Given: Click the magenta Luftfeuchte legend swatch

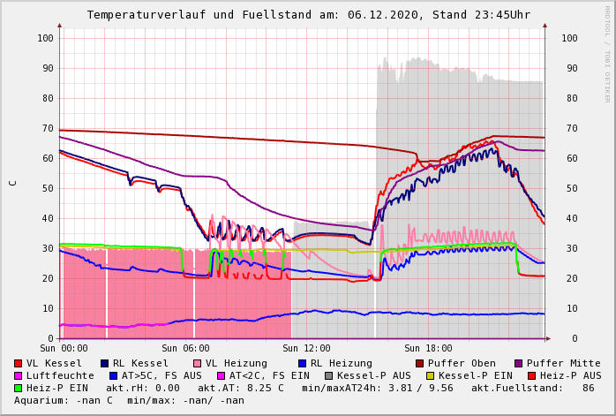Looking at the screenshot, I should click(18, 376).
